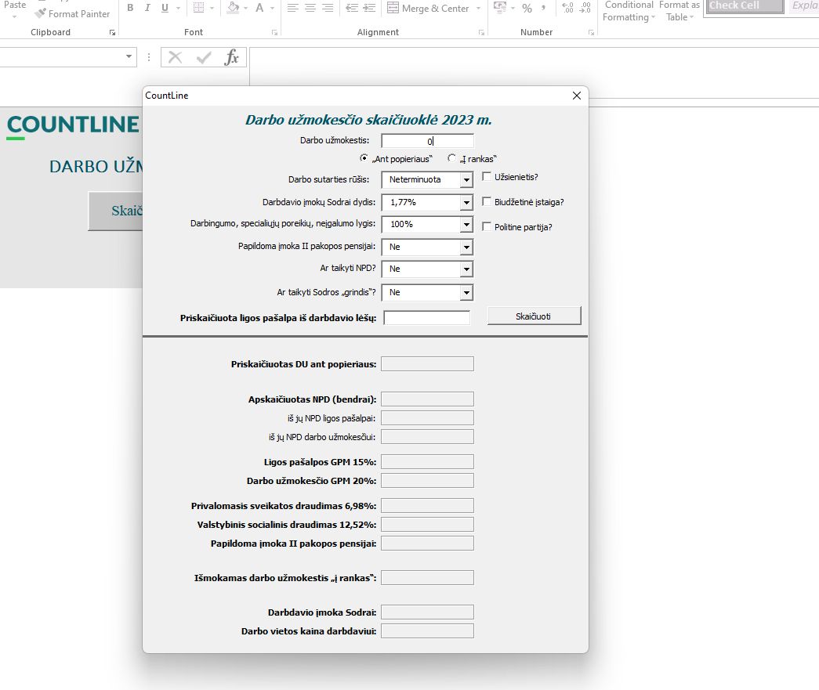This screenshot has width=819, height=690.
Task: Click the Darbo užmokestis input field
Action: 427,141
